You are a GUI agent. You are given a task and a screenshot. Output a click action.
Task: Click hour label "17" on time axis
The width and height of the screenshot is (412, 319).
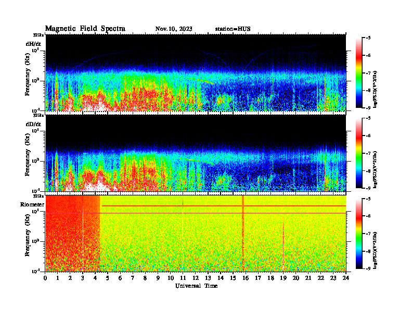(258, 278)
